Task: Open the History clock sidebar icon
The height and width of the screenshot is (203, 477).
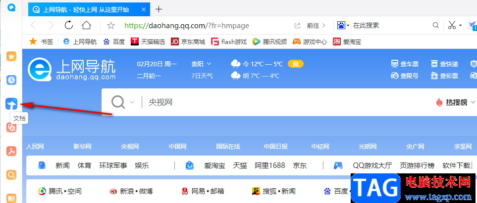Action: pos(11,80)
